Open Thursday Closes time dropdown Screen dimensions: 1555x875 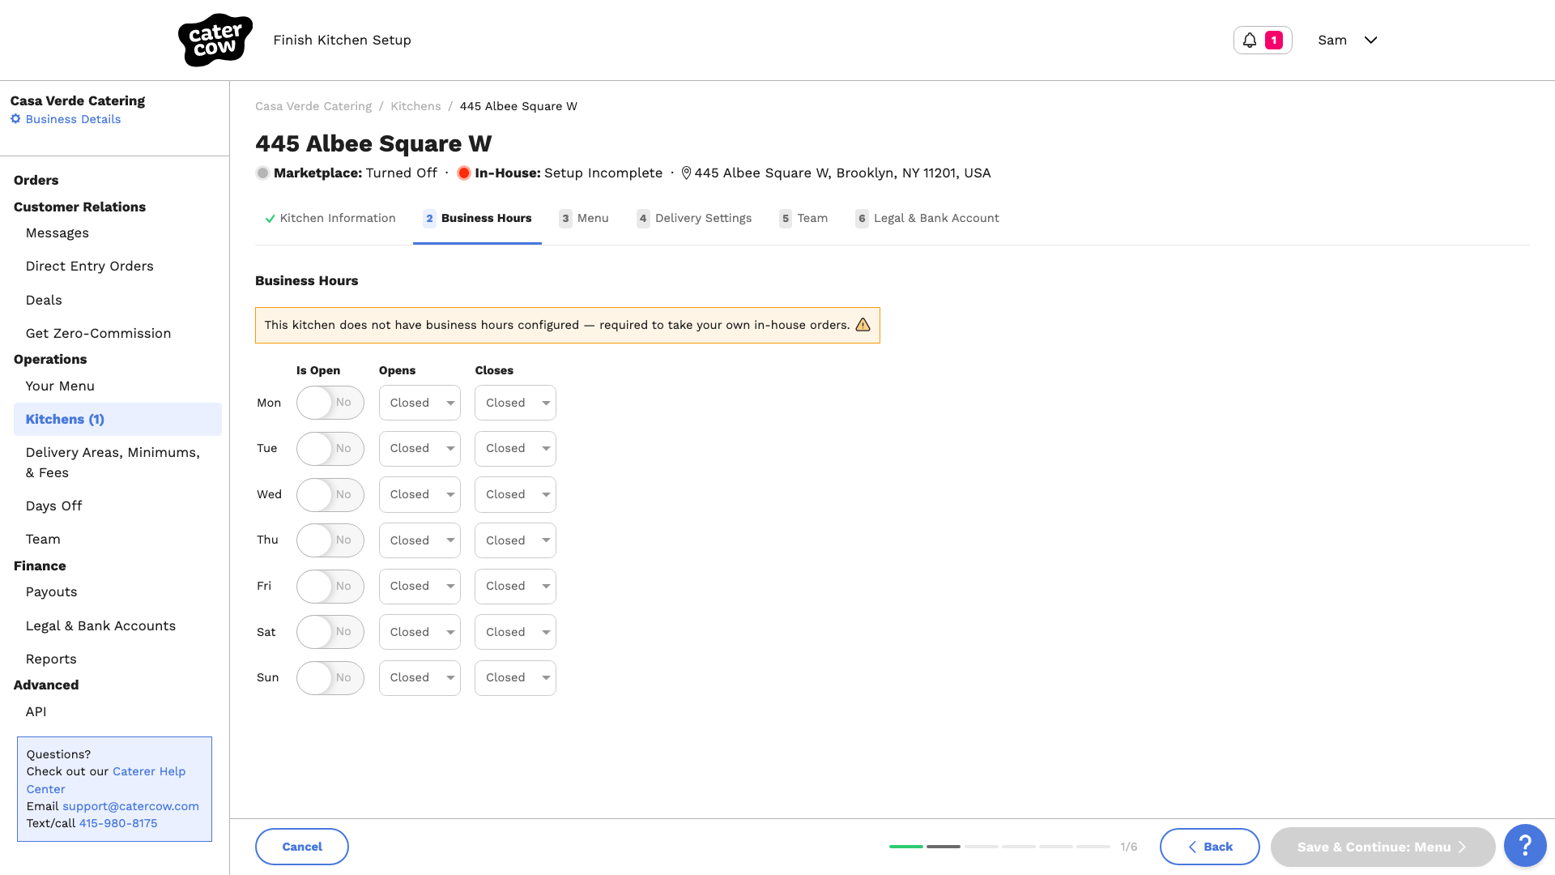pos(515,540)
